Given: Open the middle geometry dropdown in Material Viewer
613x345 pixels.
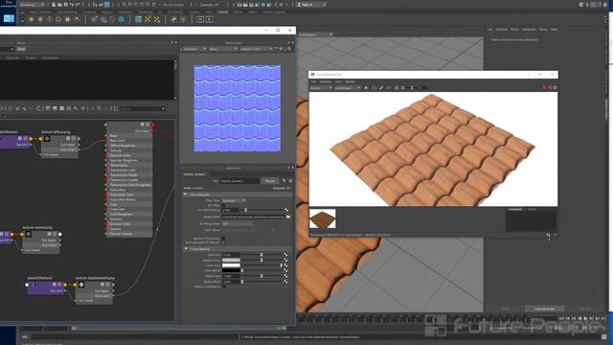Looking at the screenshot, I should coord(223,49).
